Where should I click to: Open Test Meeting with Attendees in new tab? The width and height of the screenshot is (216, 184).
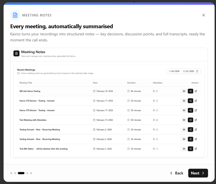(x=196, y=120)
